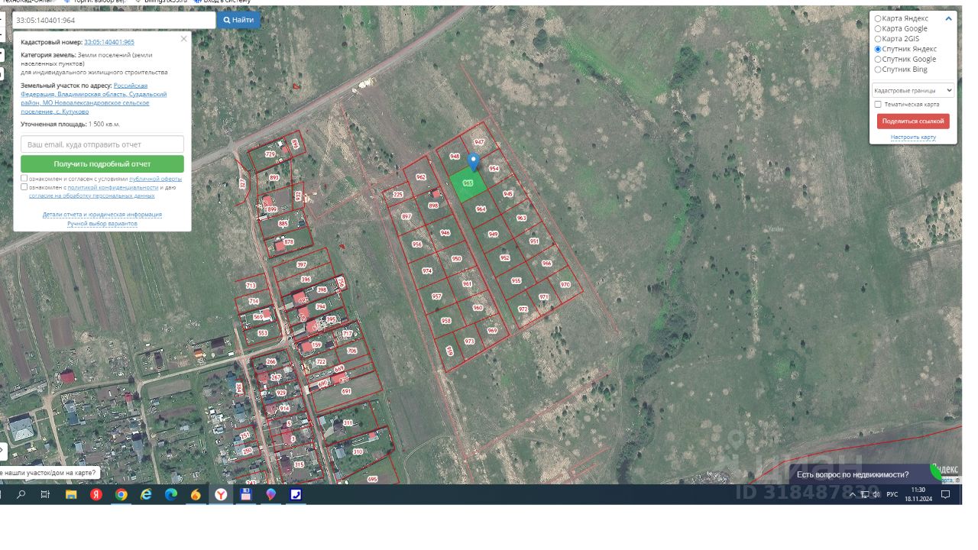Collapse the map layers panel chevron
The height and width of the screenshot is (550, 978).
click(x=948, y=18)
